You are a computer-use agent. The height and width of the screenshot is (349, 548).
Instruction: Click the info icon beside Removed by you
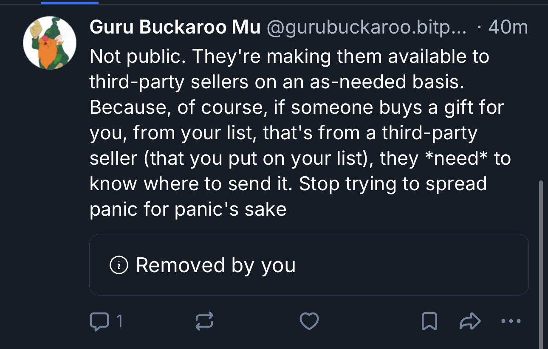pyautogui.click(x=119, y=265)
